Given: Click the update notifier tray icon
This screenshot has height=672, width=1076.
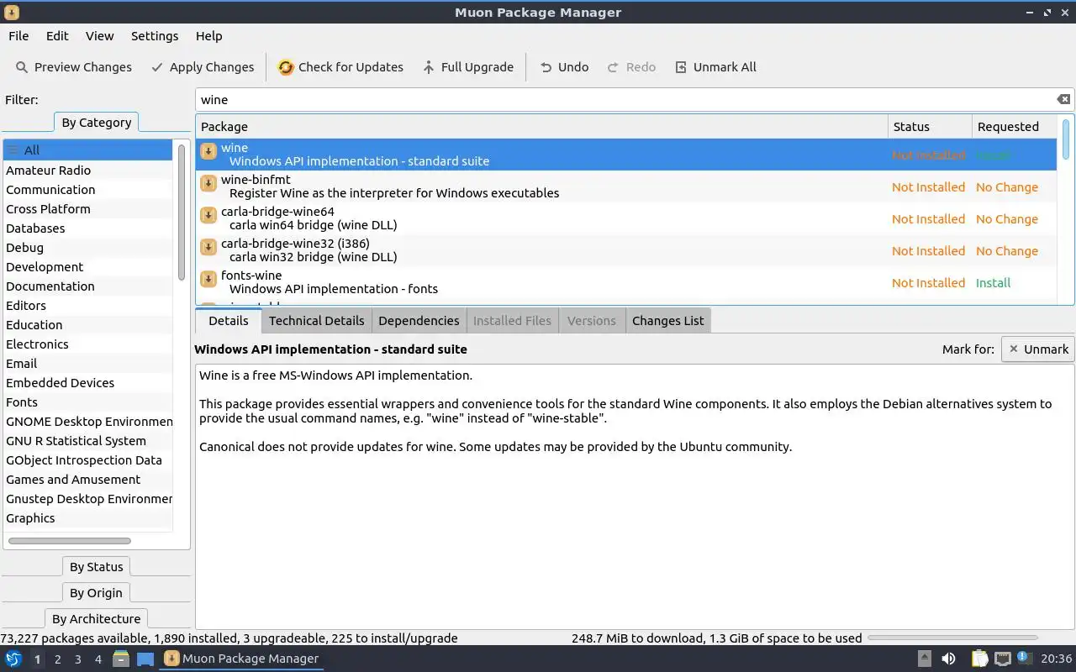Looking at the screenshot, I should [x=1024, y=658].
